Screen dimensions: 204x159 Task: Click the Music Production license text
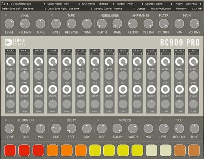point(161,9)
